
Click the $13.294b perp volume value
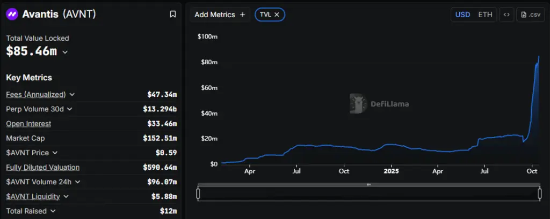click(x=160, y=109)
